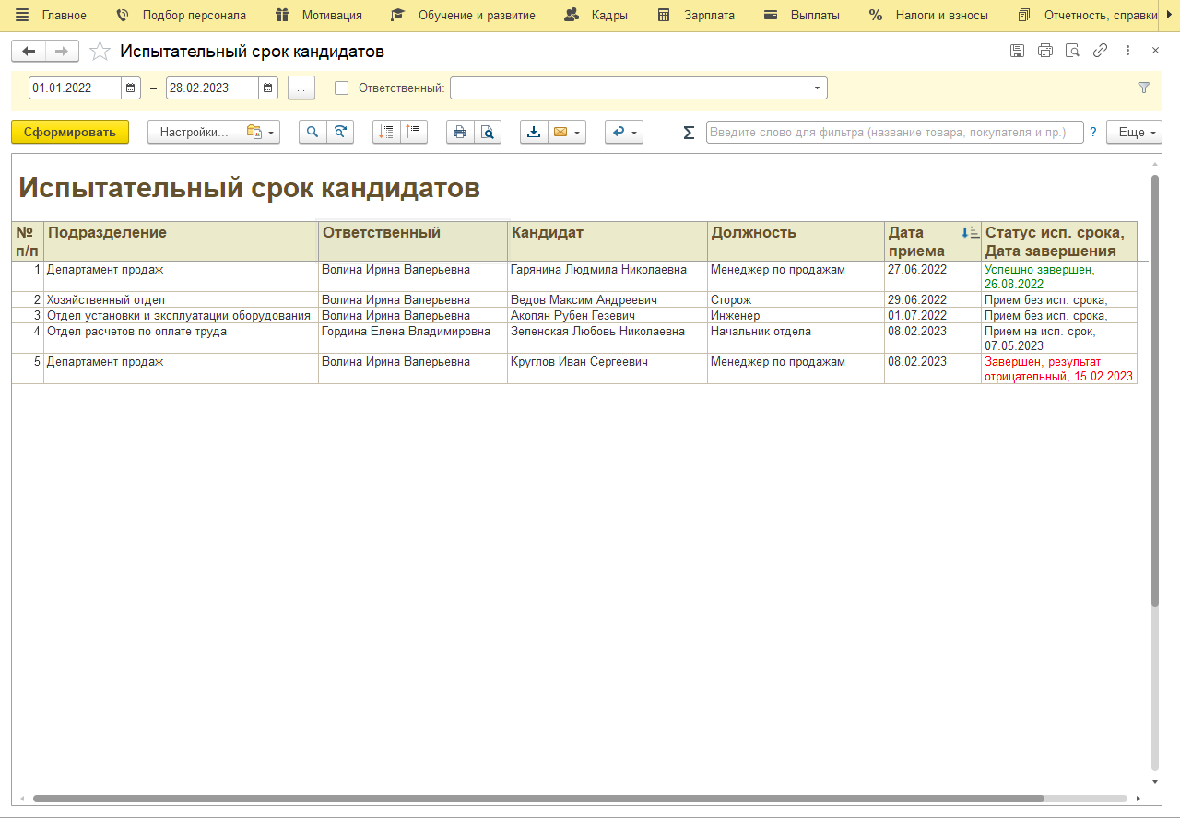Screen dimensions: 1180x818
Task: Go to Подбор персонала section
Action: pos(194,16)
